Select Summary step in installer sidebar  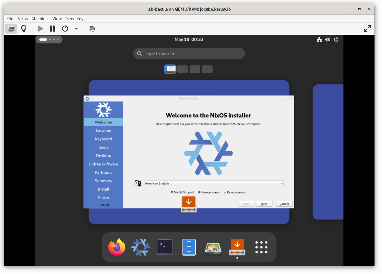[x=104, y=181]
